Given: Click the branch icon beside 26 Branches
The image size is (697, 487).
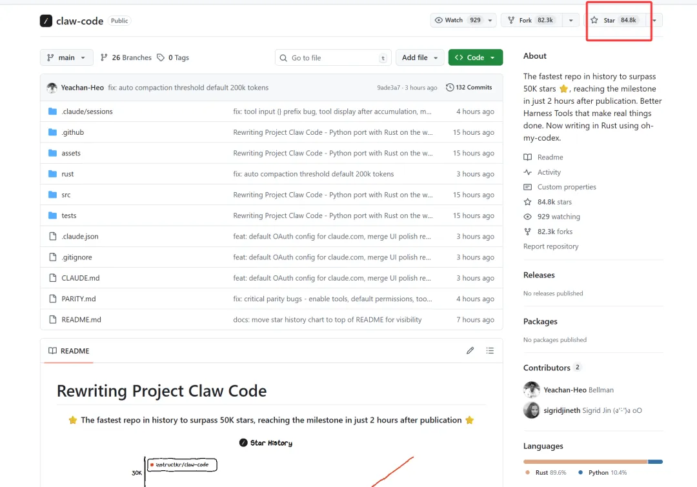Looking at the screenshot, I should (104, 57).
